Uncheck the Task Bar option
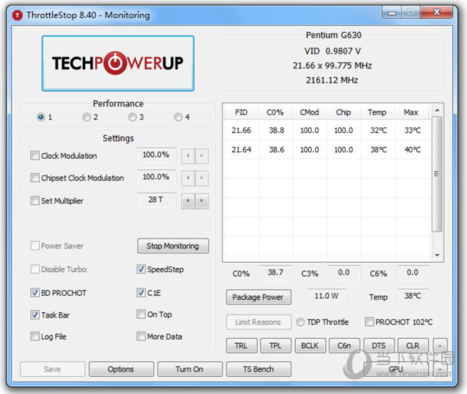 click(35, 315)
